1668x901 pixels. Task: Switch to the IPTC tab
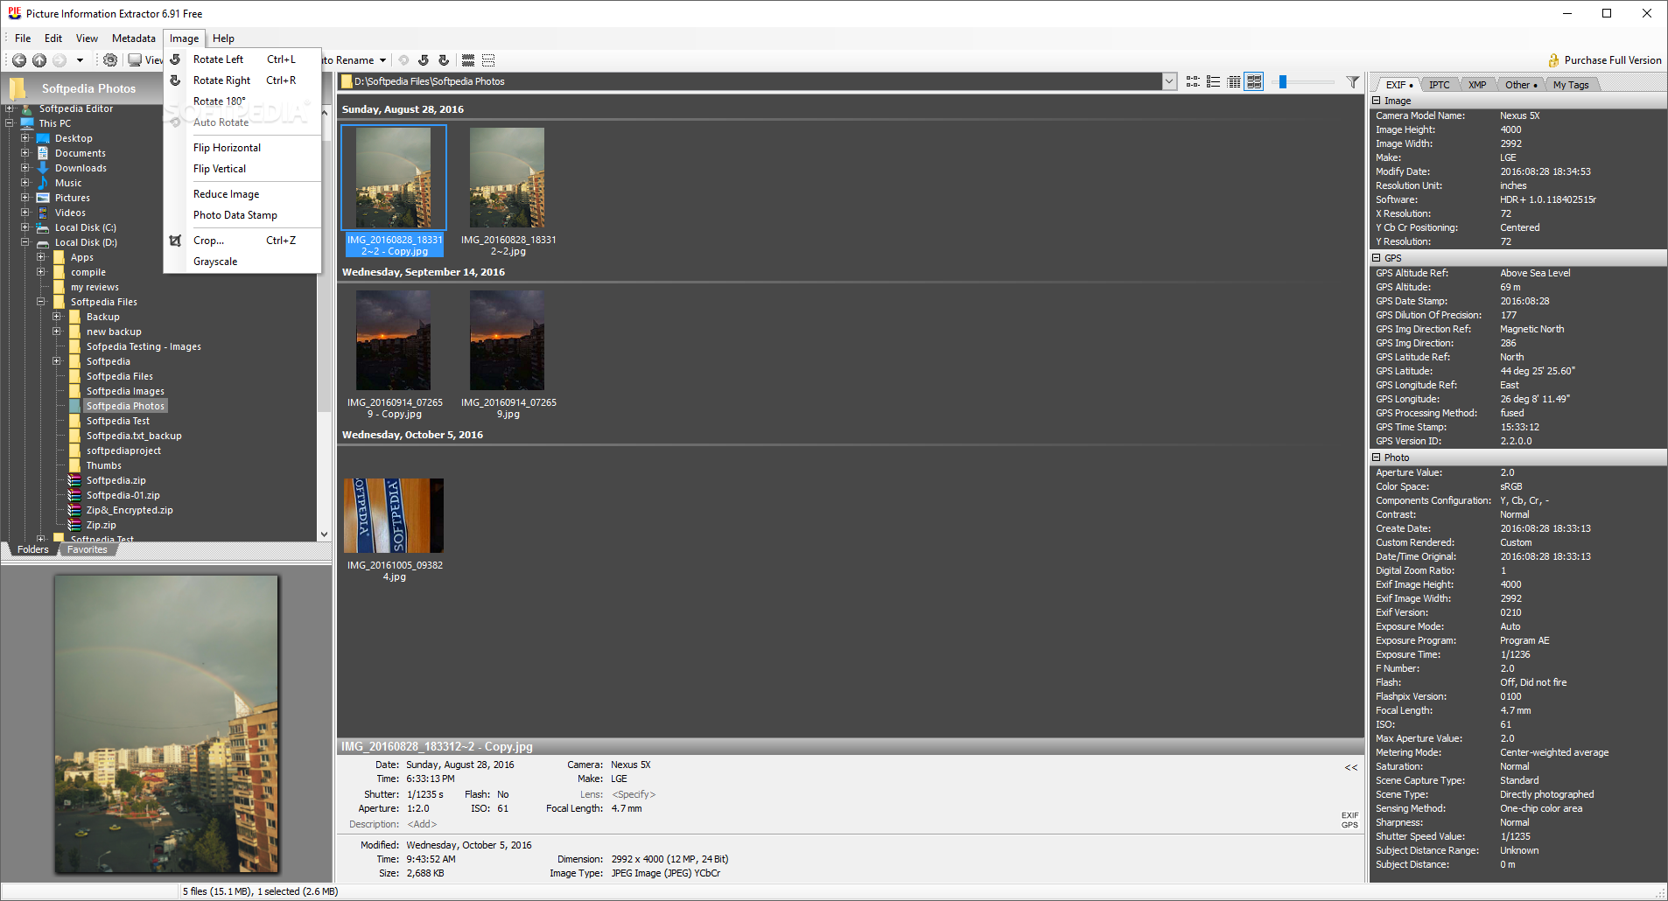(1440, 85)
